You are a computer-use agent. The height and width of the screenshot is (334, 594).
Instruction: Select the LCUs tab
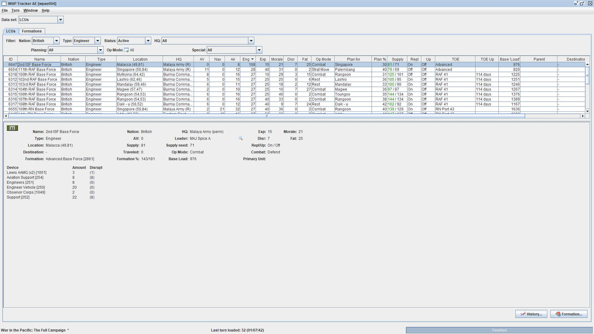click(11, 31)
